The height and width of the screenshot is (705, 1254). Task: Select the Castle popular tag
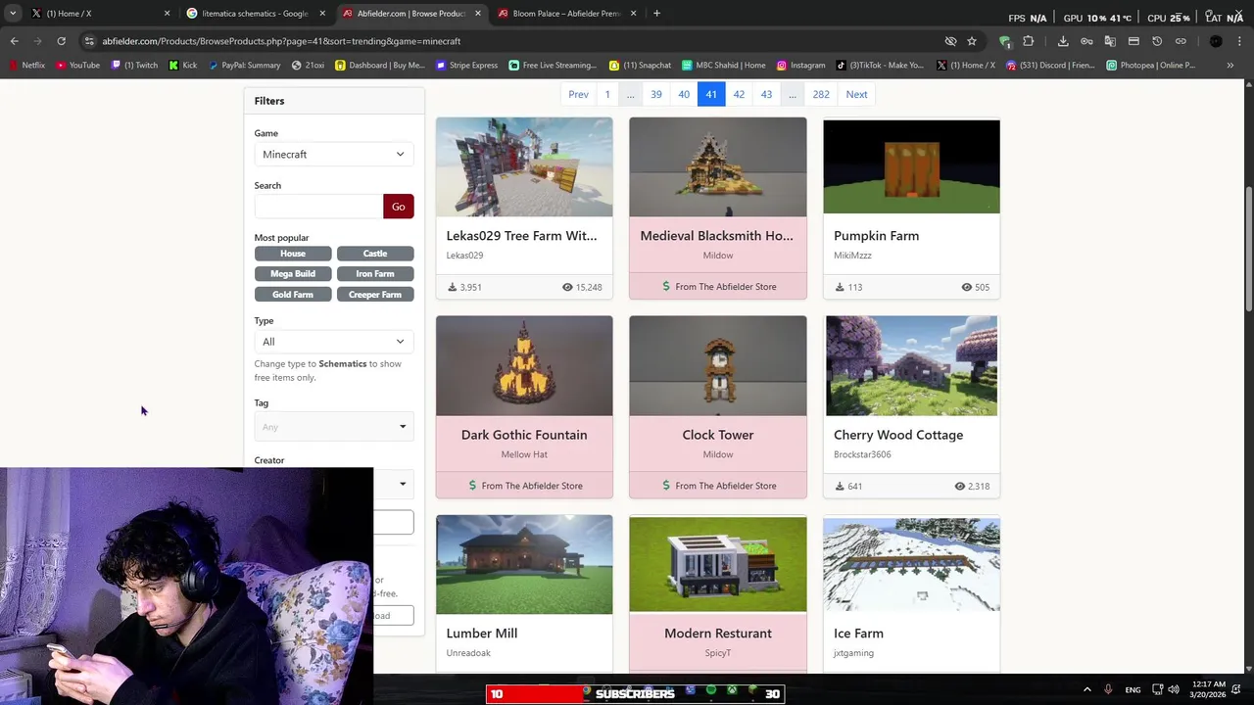tap(375, 254)
